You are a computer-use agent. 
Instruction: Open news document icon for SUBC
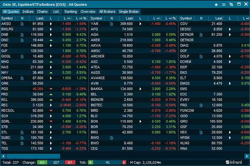tap(22, 138)
